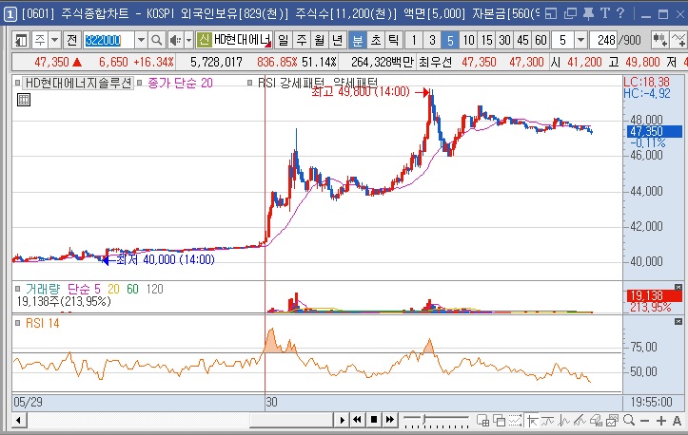Toggle the 종가 단순 20 moving average marker
The width and height of the screenshot is (688, 435).
[140, 83]
